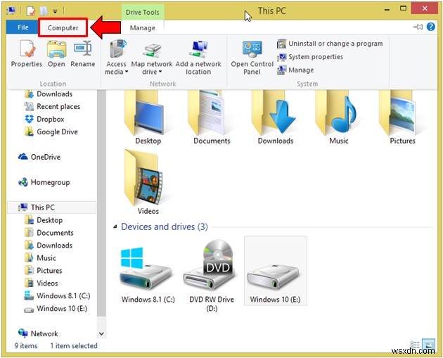Click Uninstall or change a program
The width and height of the screenshot is (443, 358).
pyautogui.click(x=330, y=44)
